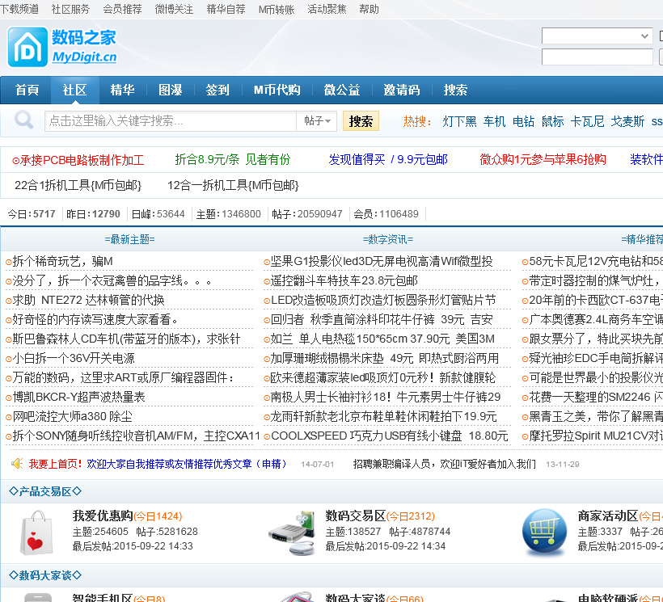Click the speaker announcement icon
663x602 pixels.
tap(17, 464)
